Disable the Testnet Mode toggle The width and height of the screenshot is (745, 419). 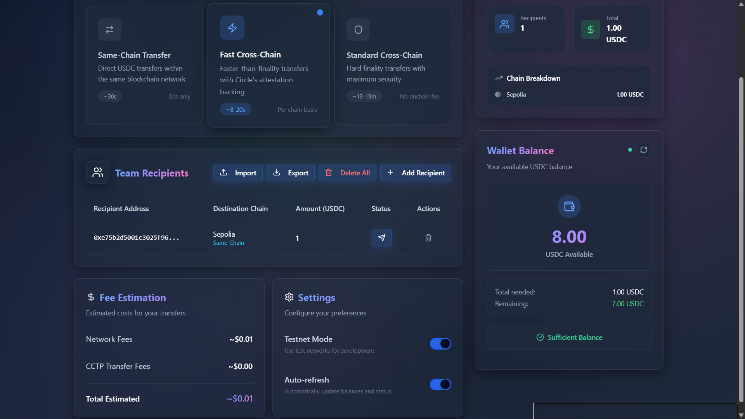click(440, 344)
